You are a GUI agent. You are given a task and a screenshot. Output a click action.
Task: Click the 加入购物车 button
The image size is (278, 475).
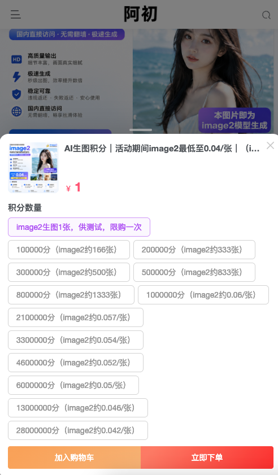tap(74, 457)
